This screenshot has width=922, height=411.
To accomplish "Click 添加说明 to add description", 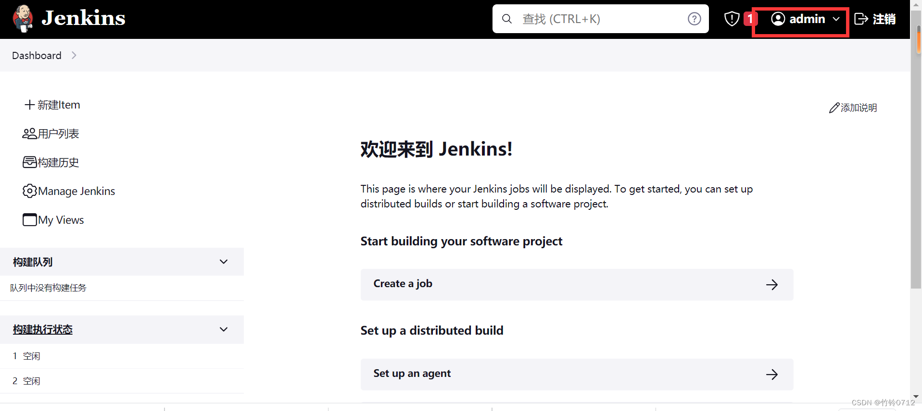I will click(x=859, y=108).
